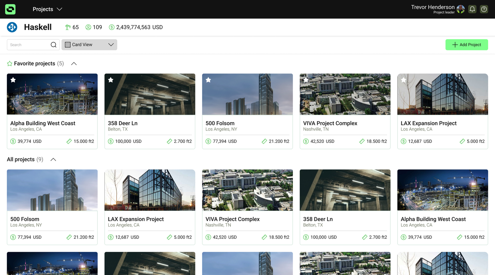Open the help question mark icon
Viewport: 495px width, 275px height.
(x=484, y=9)
